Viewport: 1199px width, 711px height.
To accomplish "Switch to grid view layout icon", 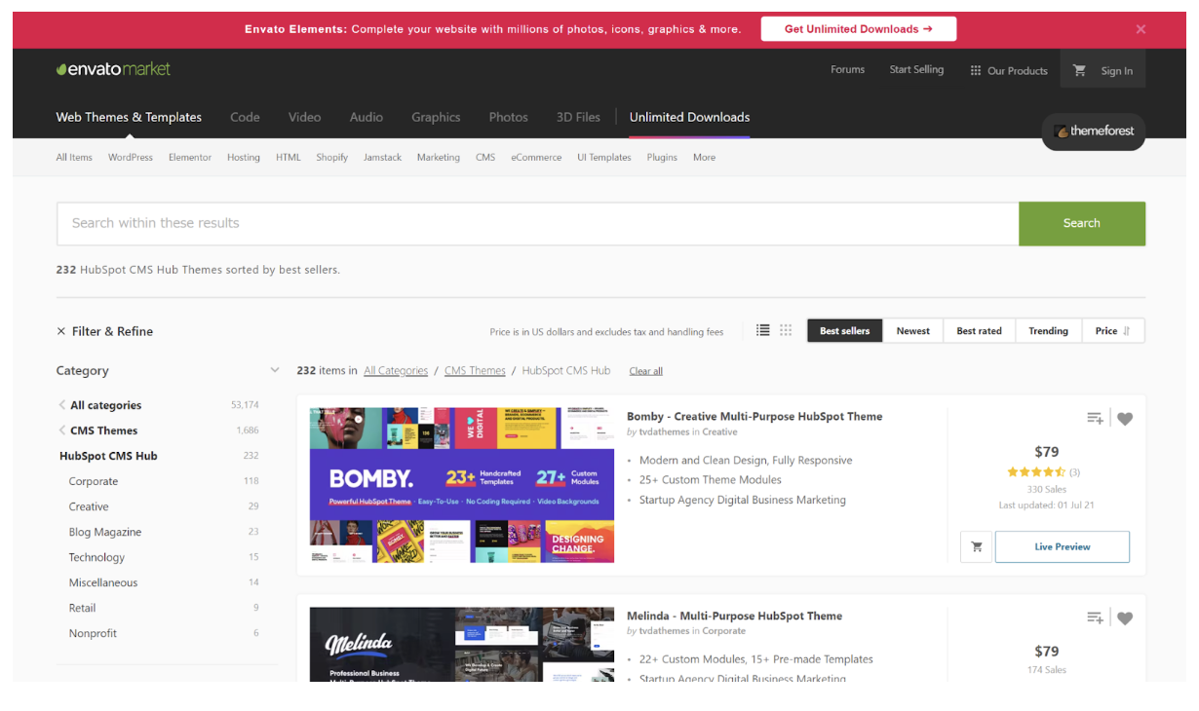I will [786, 330].
